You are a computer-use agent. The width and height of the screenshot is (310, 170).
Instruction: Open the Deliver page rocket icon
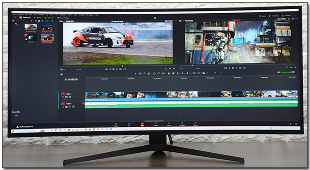click(195, 124)
